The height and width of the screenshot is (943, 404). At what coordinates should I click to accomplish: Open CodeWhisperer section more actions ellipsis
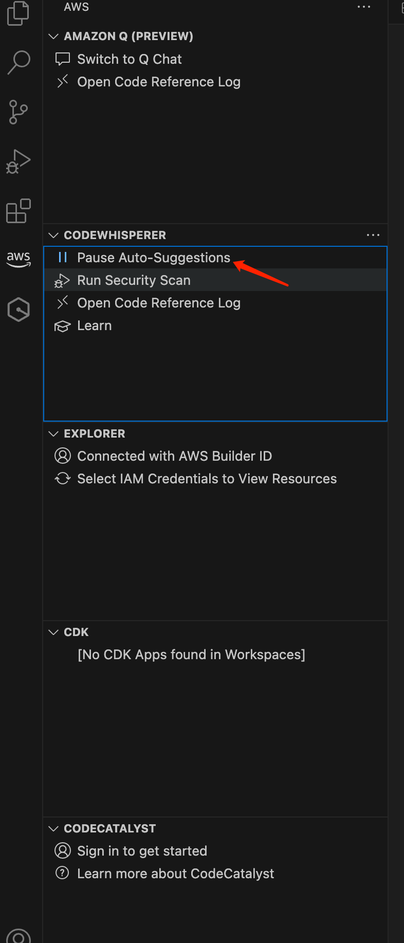point(373,235)
